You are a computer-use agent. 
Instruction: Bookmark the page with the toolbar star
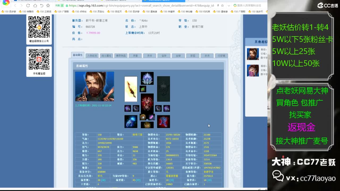point(48,6)
